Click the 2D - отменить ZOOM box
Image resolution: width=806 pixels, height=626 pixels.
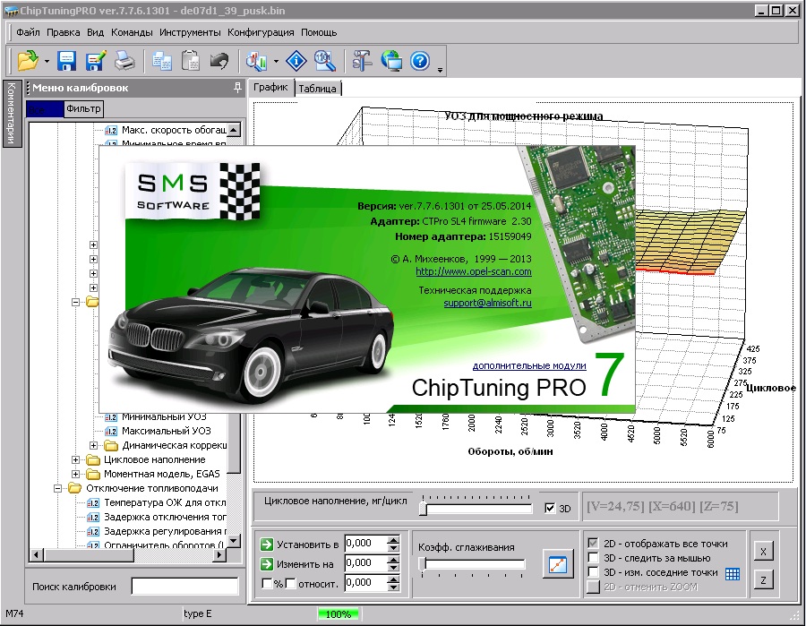[593, 587]
